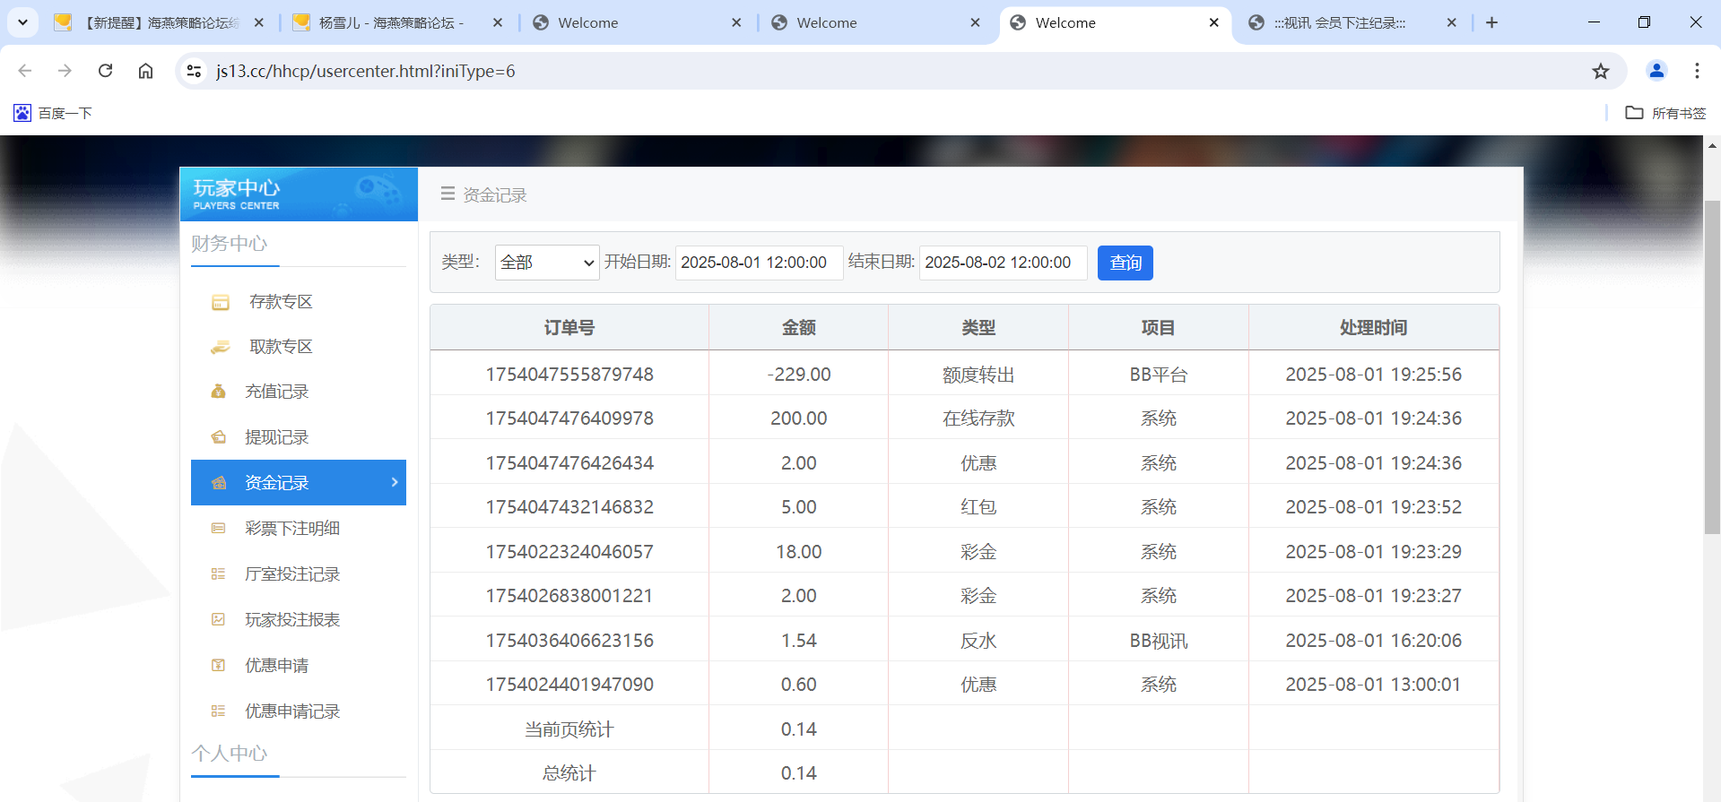
Task: Click the page vertical scrollbar
Action: [1712, 367]
